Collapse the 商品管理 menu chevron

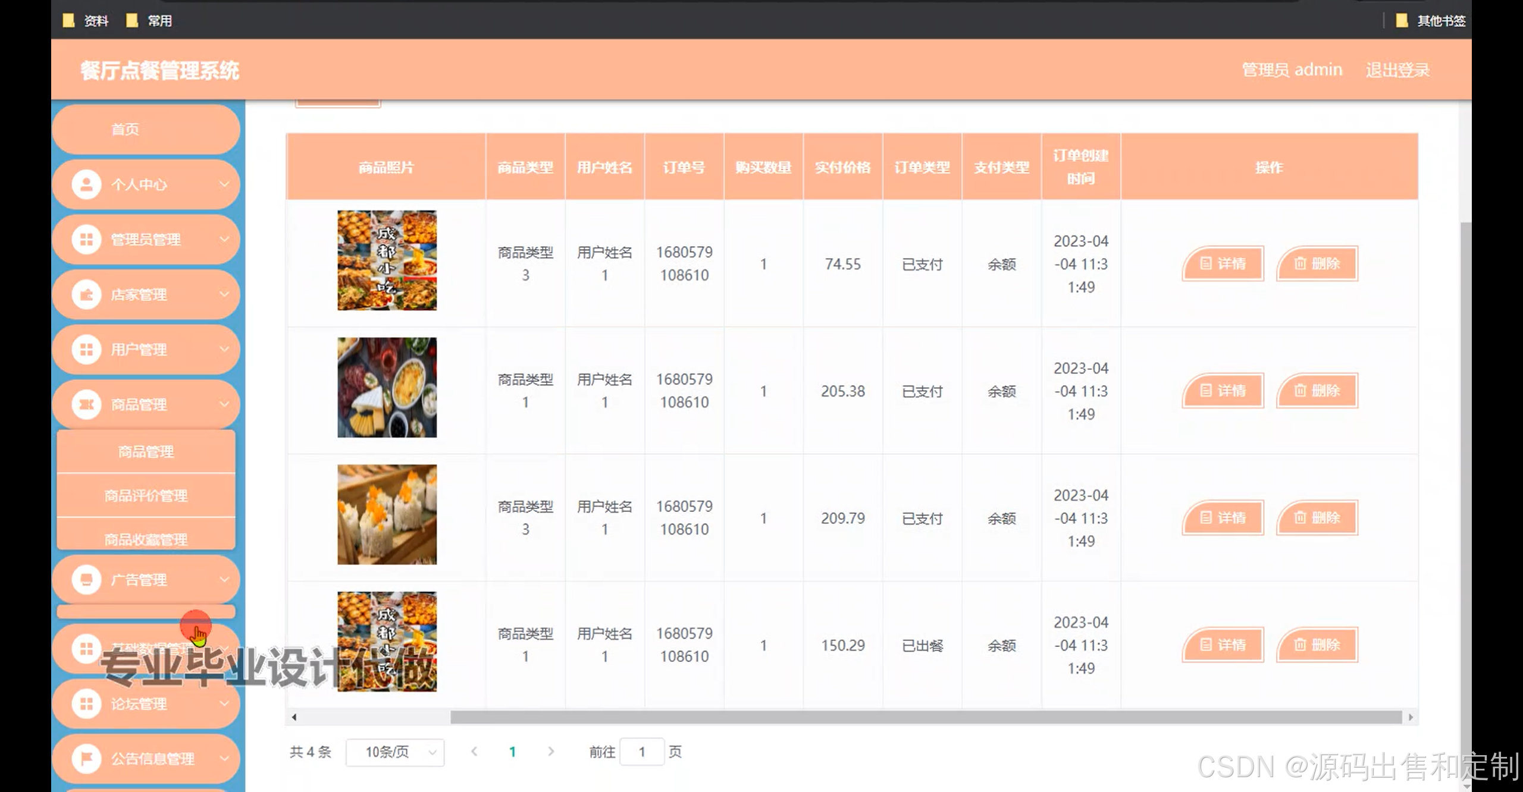tap(224, 404)
